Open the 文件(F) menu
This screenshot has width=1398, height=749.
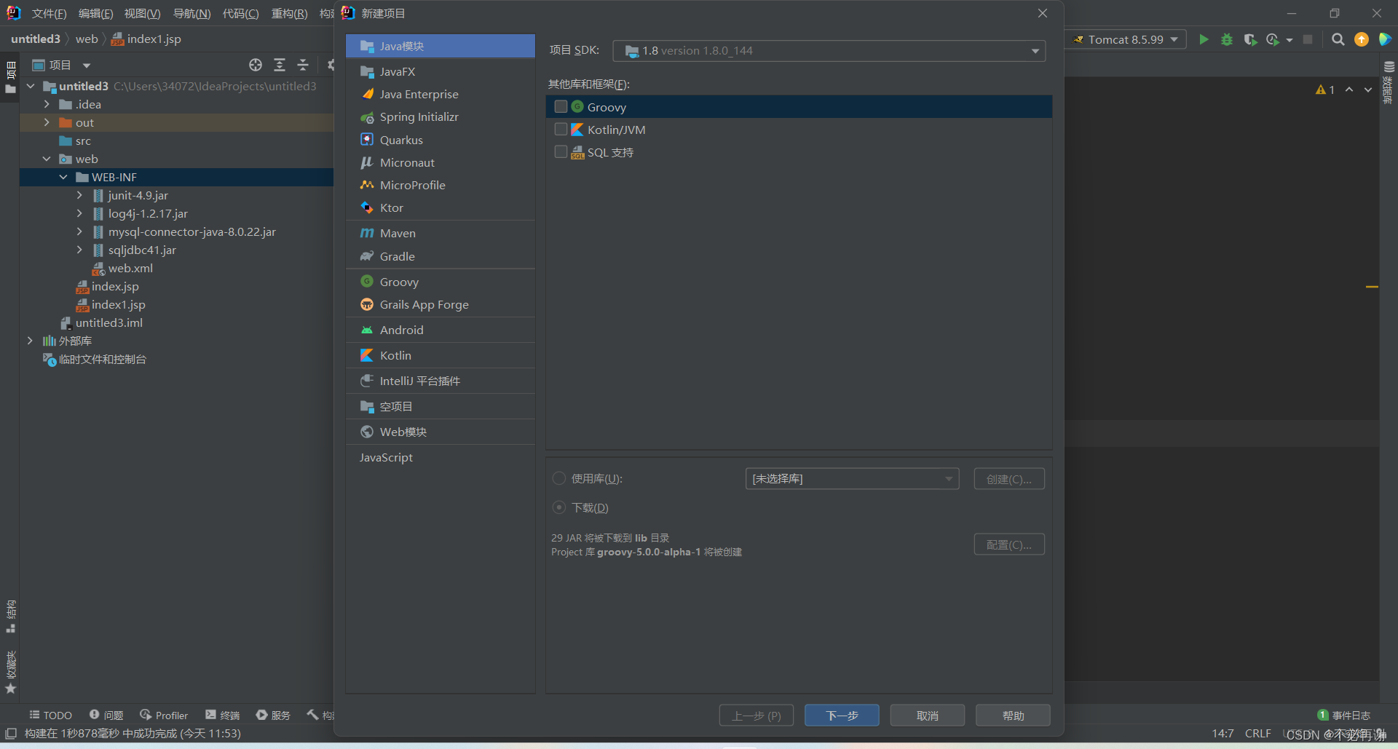(49, 13)
